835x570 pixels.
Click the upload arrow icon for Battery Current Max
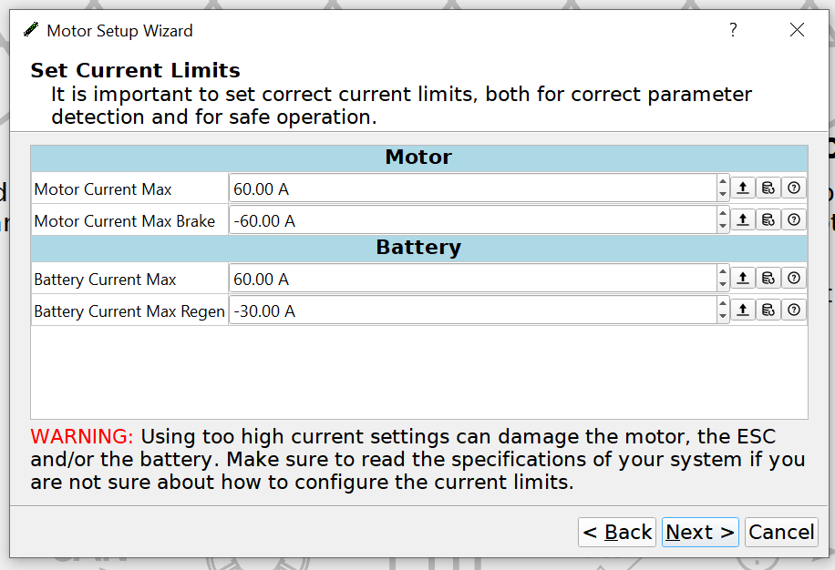743,278
